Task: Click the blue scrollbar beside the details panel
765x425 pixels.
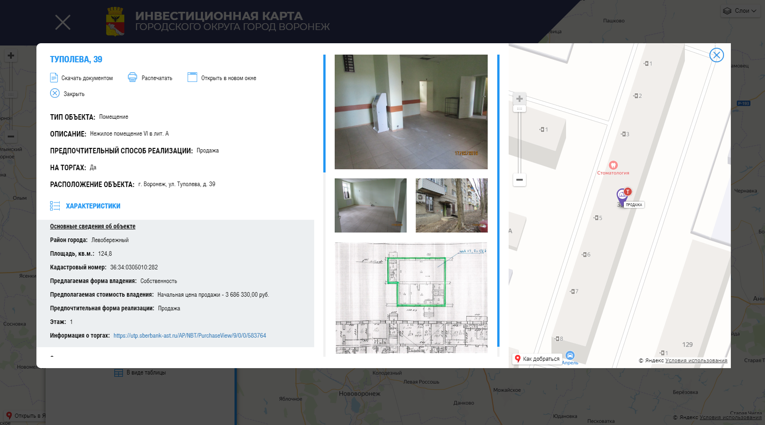Action: [324, 114]
